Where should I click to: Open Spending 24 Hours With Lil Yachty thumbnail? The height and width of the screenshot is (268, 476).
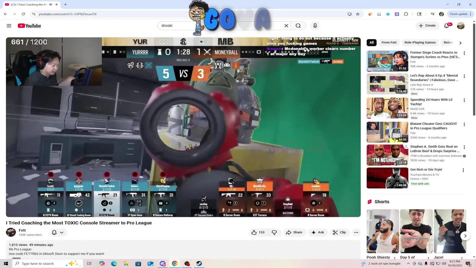click(x=387, y=108)
